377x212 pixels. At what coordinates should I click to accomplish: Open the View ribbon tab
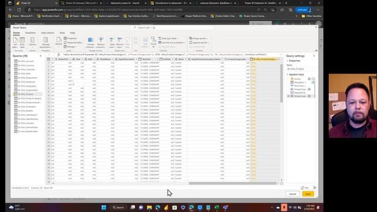tap(62, 33)
